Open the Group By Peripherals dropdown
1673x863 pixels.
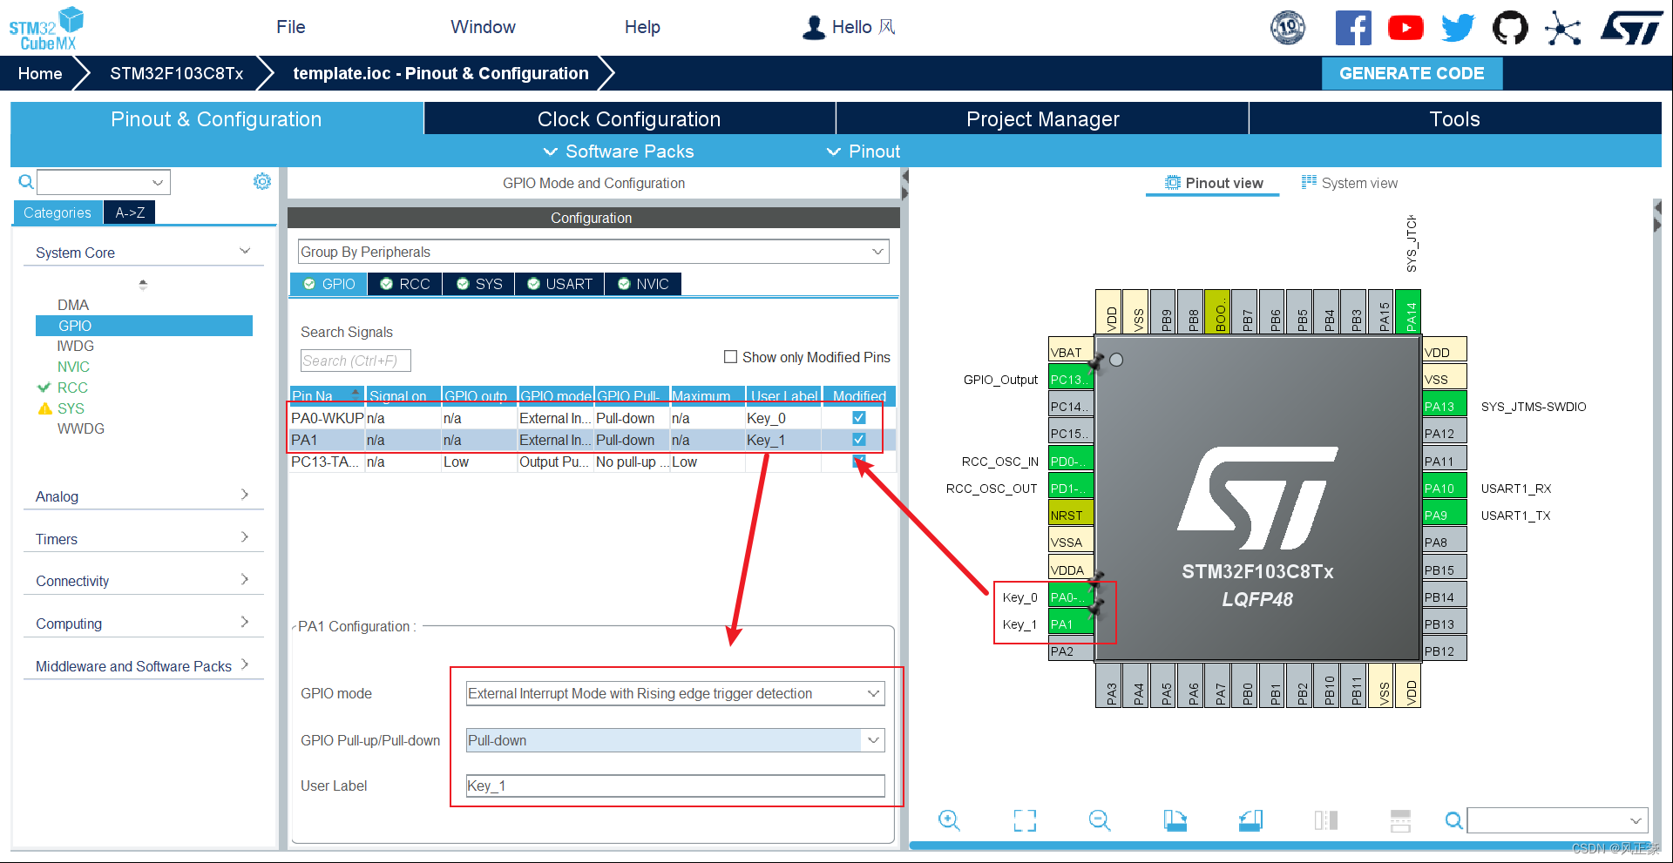[x=593, y=252]
